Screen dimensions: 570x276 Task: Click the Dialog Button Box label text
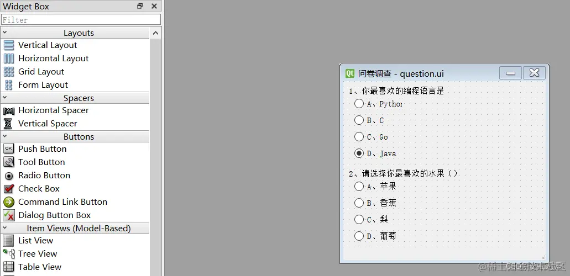[54, 215]
